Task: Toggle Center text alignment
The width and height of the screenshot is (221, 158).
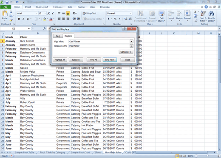Action: [64, 19]
